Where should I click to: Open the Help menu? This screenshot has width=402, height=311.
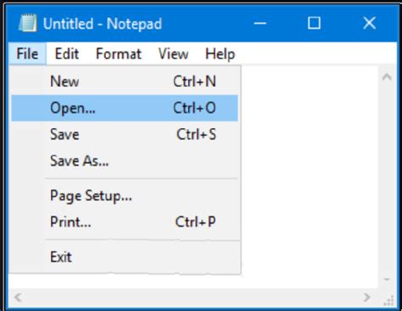(x=220, y=53)
